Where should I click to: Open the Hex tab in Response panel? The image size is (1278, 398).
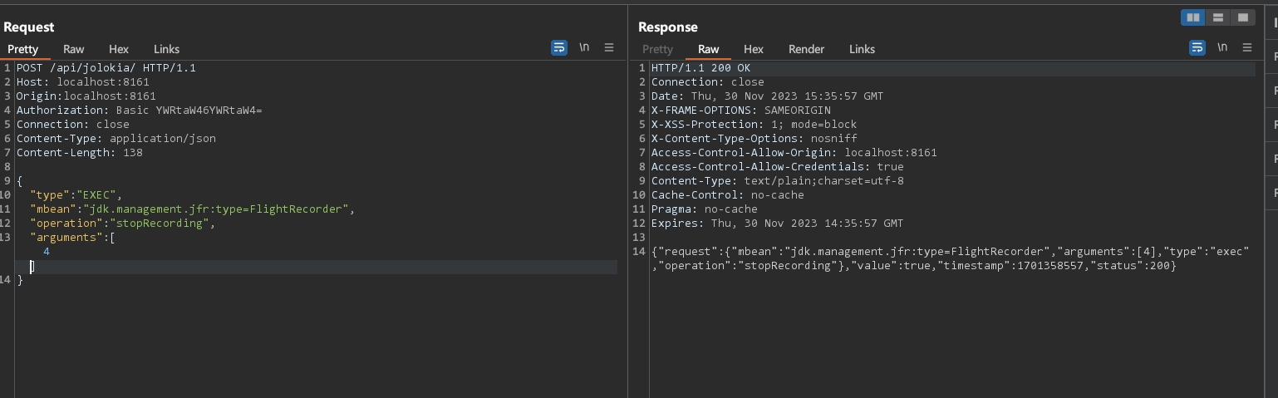[754, 49]
